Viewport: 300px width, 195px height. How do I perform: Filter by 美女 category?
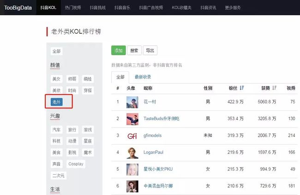point(56,79)
